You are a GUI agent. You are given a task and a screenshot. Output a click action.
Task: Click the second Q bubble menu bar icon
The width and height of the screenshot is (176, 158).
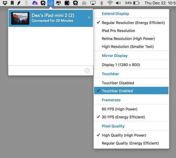pos(76,3)
